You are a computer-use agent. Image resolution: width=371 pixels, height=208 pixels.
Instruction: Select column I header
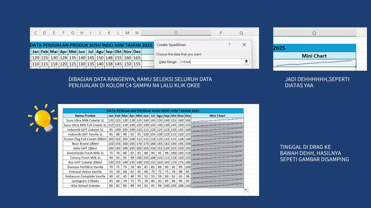91,33
